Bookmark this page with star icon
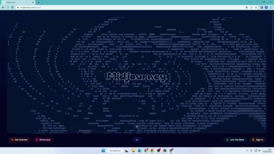Image resolution: width=274 pixels, height=154 pixels. (x=256, y=8)
